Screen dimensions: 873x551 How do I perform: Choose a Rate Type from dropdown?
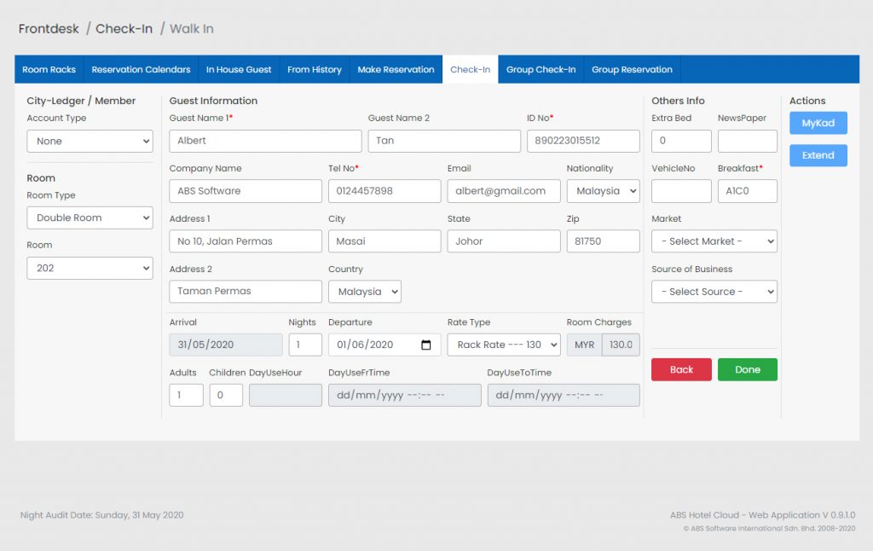[503, 345]
